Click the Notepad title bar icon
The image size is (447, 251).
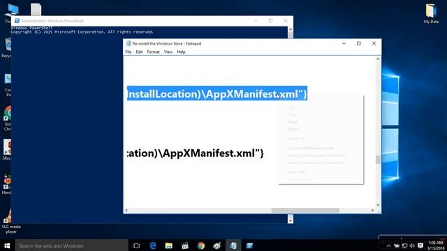pyautogui.click(x=129, y=43)
